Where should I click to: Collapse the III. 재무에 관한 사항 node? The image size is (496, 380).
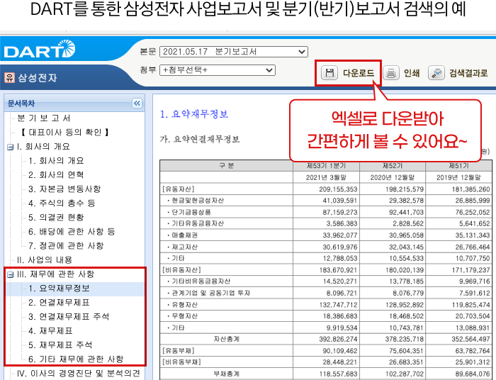(x=10, y=274)
